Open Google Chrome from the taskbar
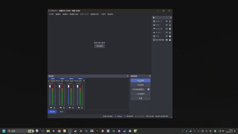Viewport: 238px width, 134px height. (x=59, y=131)
